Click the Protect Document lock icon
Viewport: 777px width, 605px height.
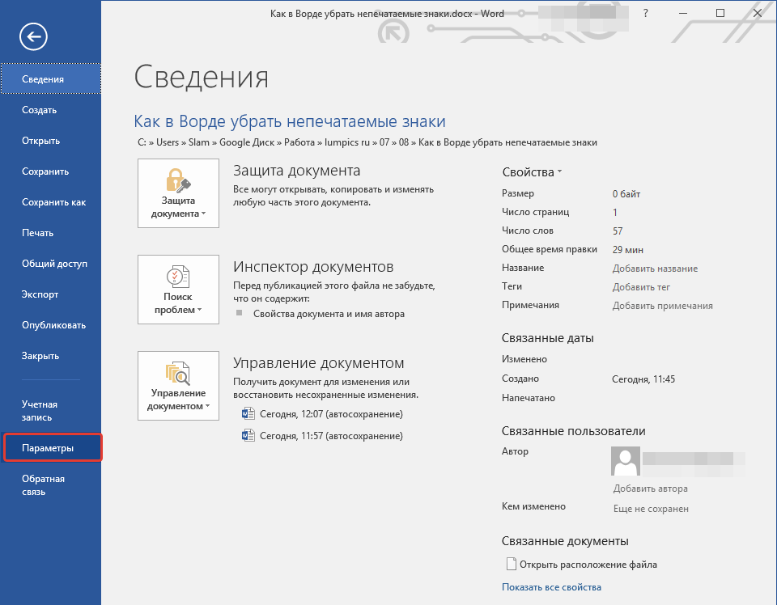pyautogui.click(x=178, y=179)
